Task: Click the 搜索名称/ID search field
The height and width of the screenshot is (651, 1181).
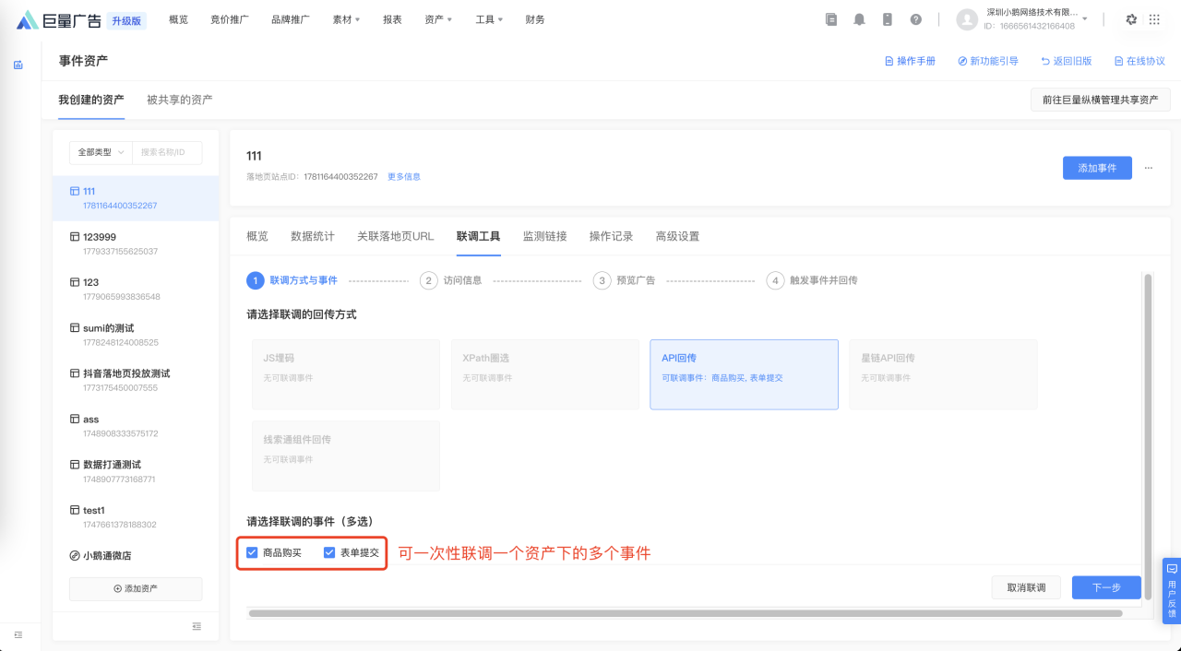Action: 167,152
